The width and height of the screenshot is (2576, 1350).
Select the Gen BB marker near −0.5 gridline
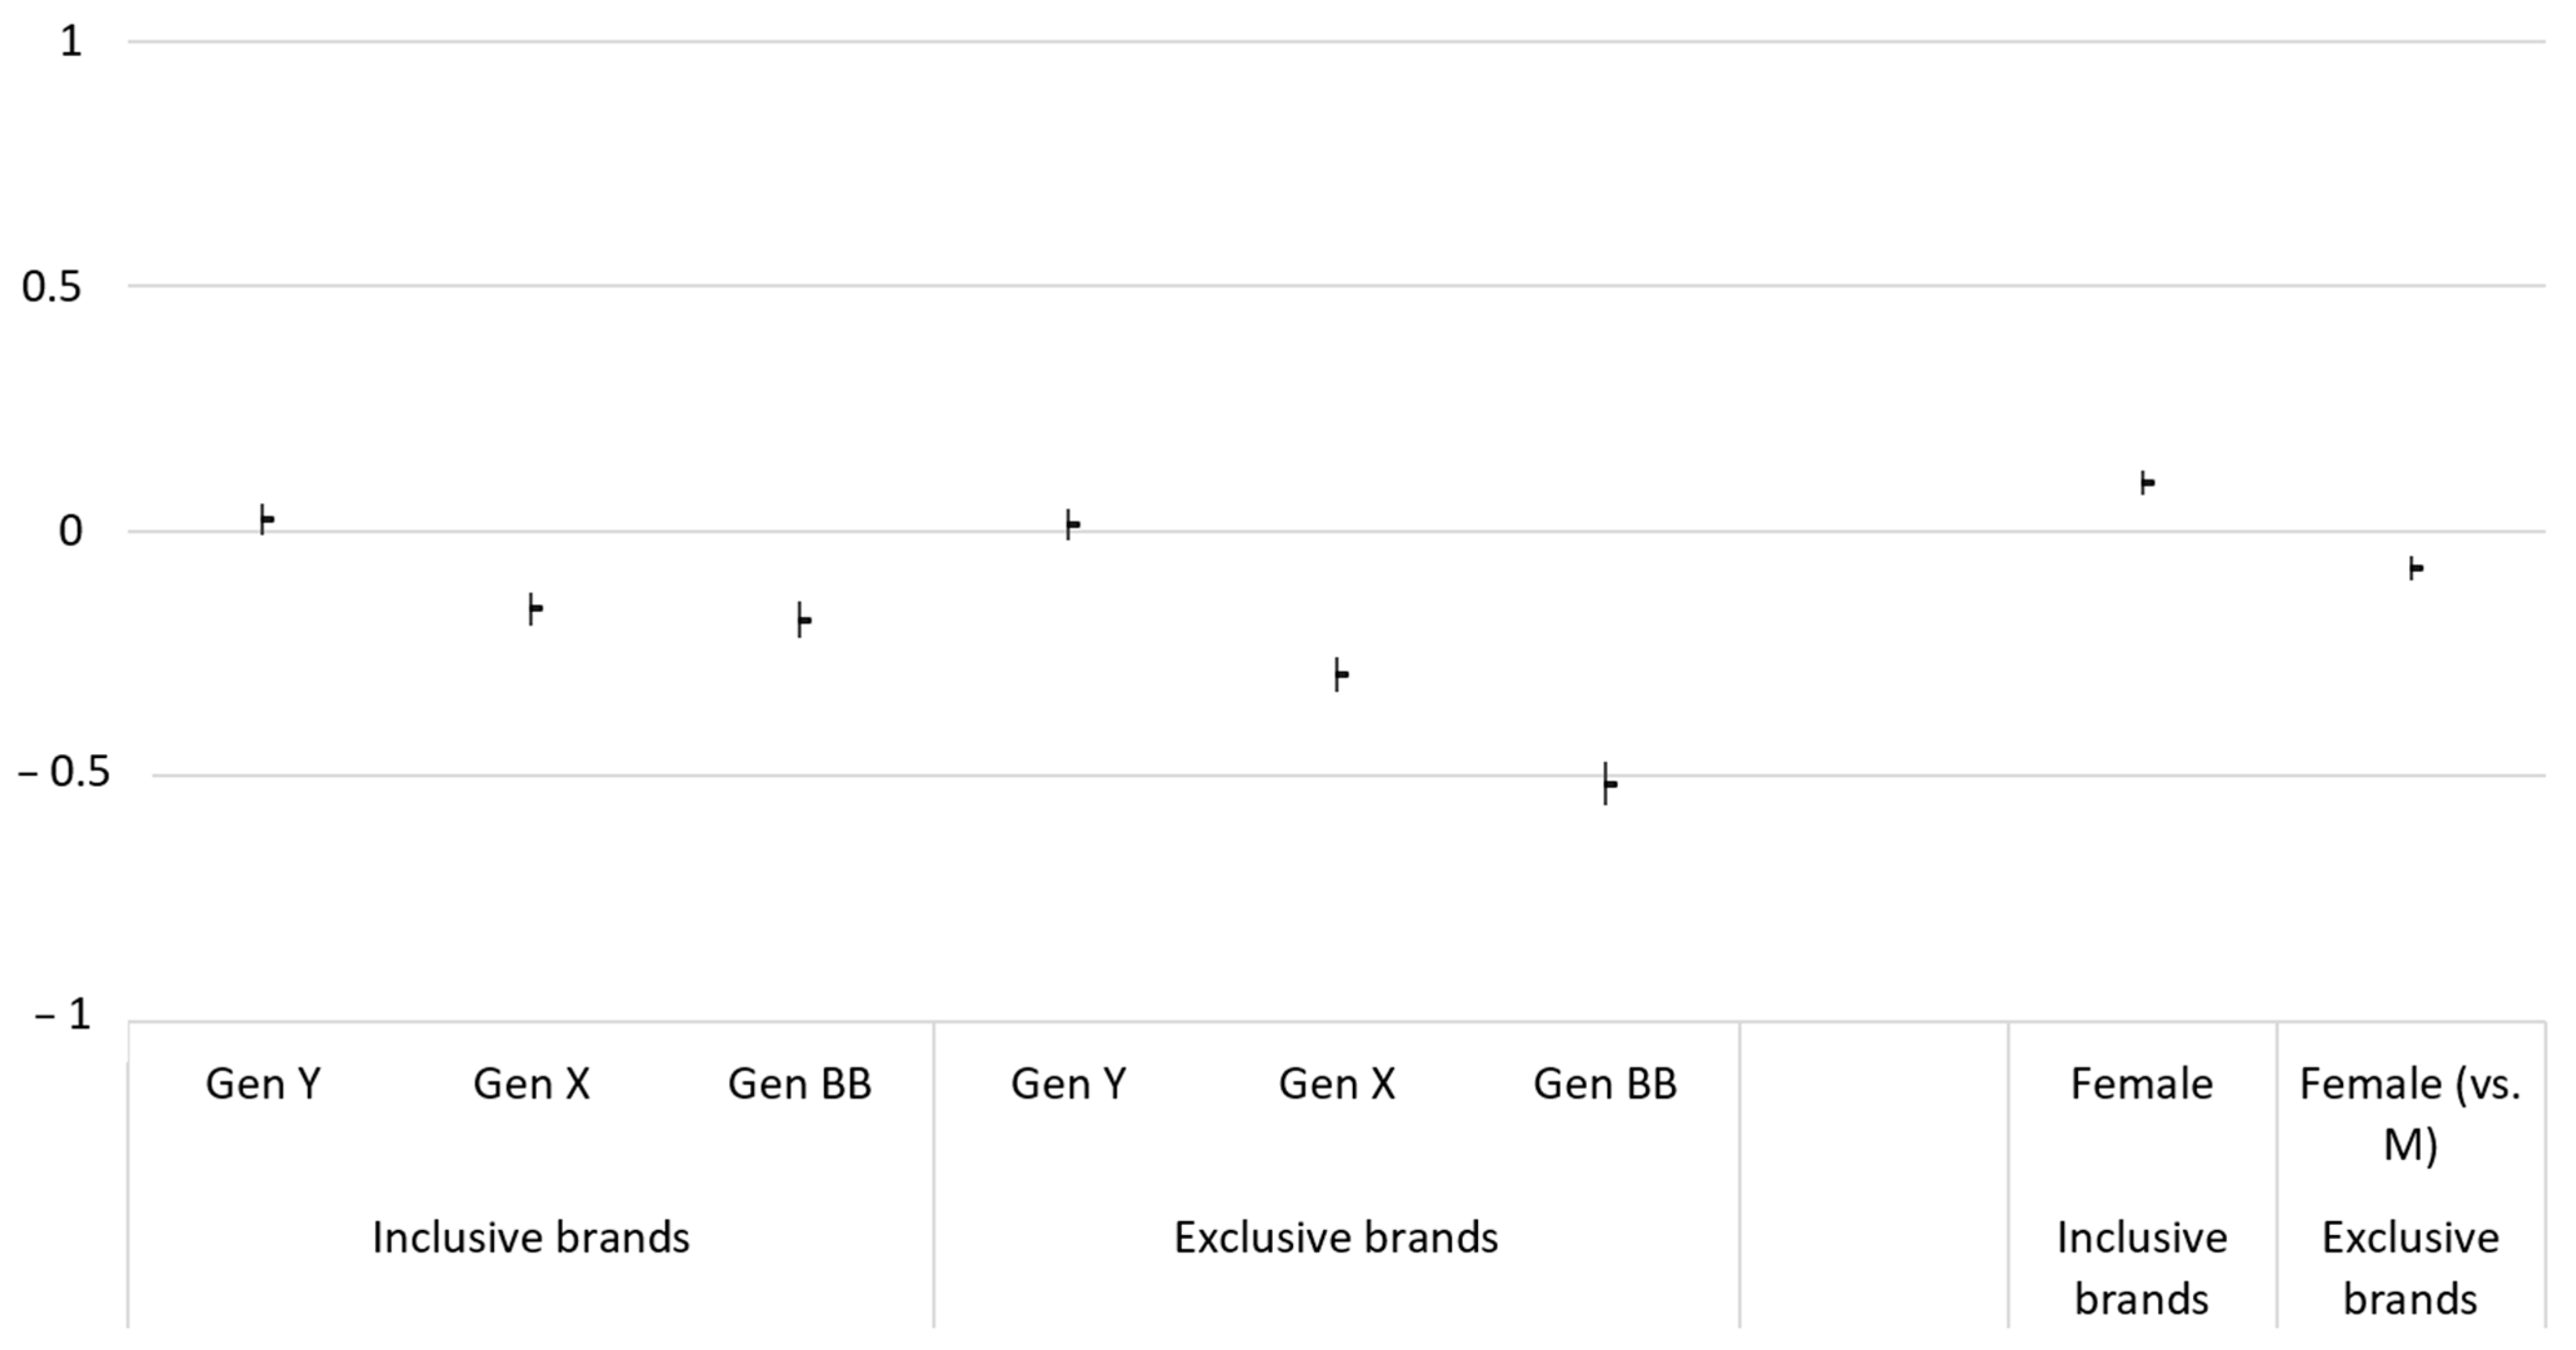(x=1609, y=784)
